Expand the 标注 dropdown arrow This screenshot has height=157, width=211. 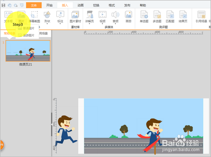point(60,24)
